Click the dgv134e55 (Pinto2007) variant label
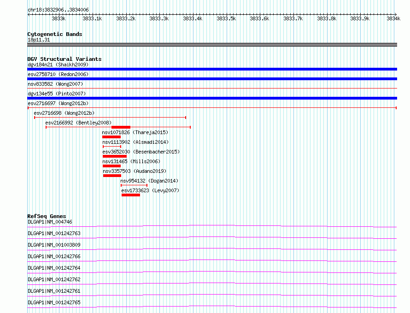 coord(57,94)
